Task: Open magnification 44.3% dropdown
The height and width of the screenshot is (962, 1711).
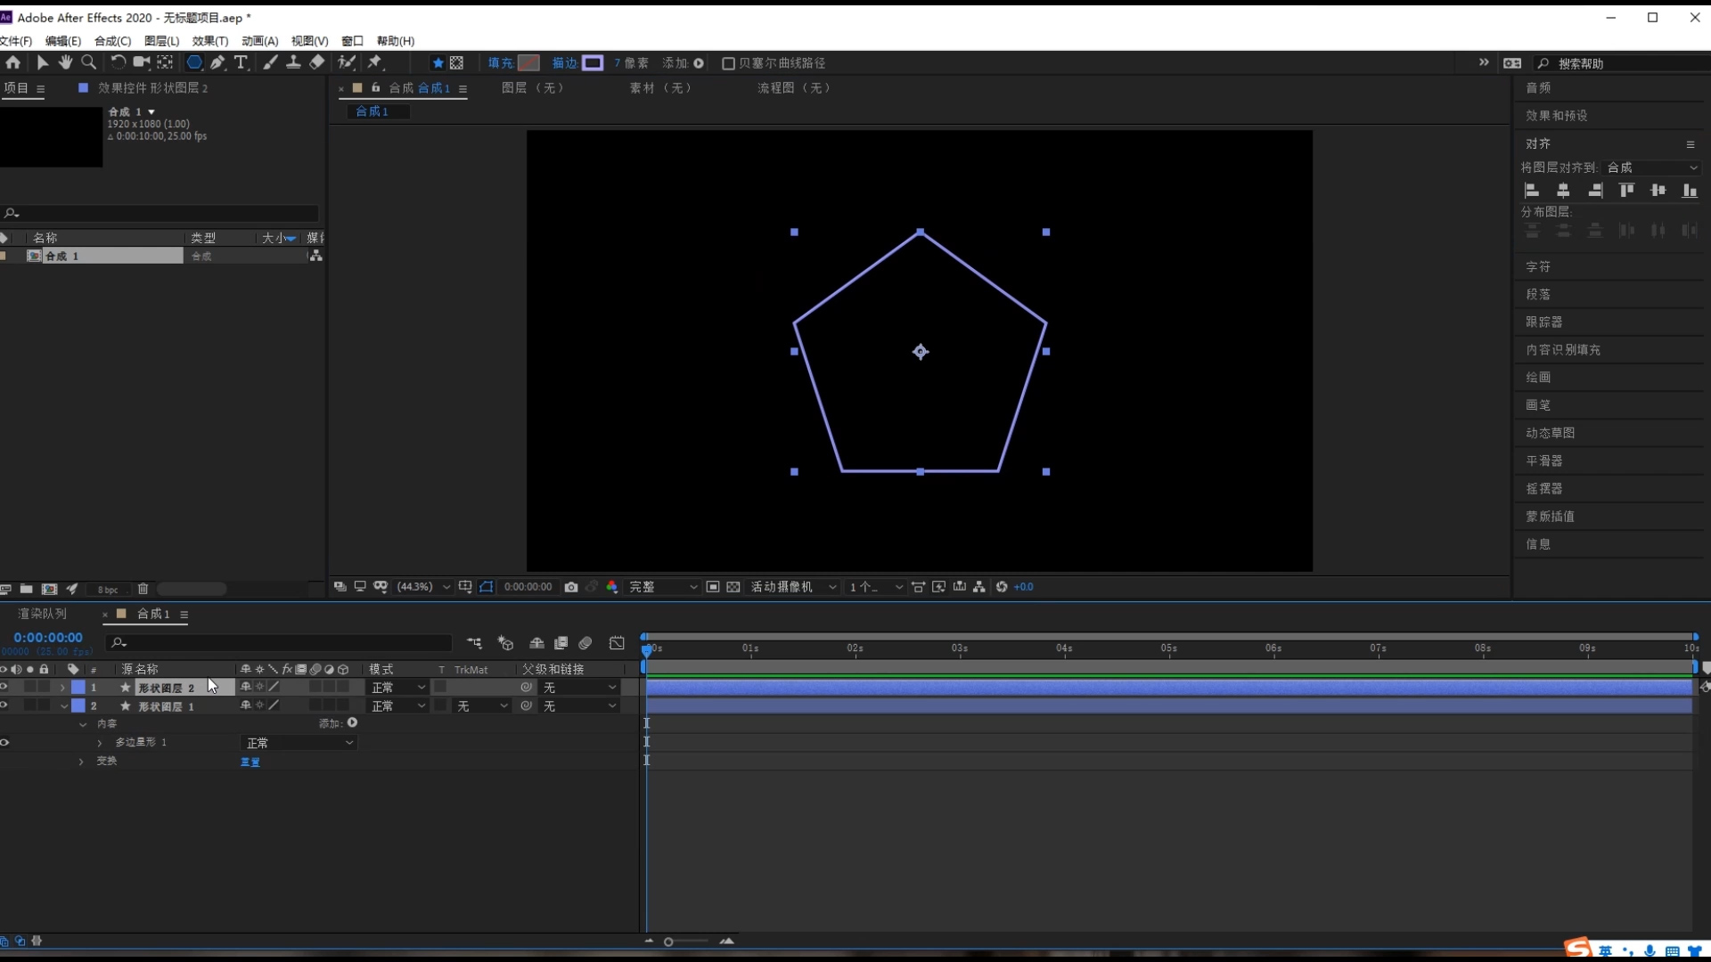Action: [x=424, y=587]
